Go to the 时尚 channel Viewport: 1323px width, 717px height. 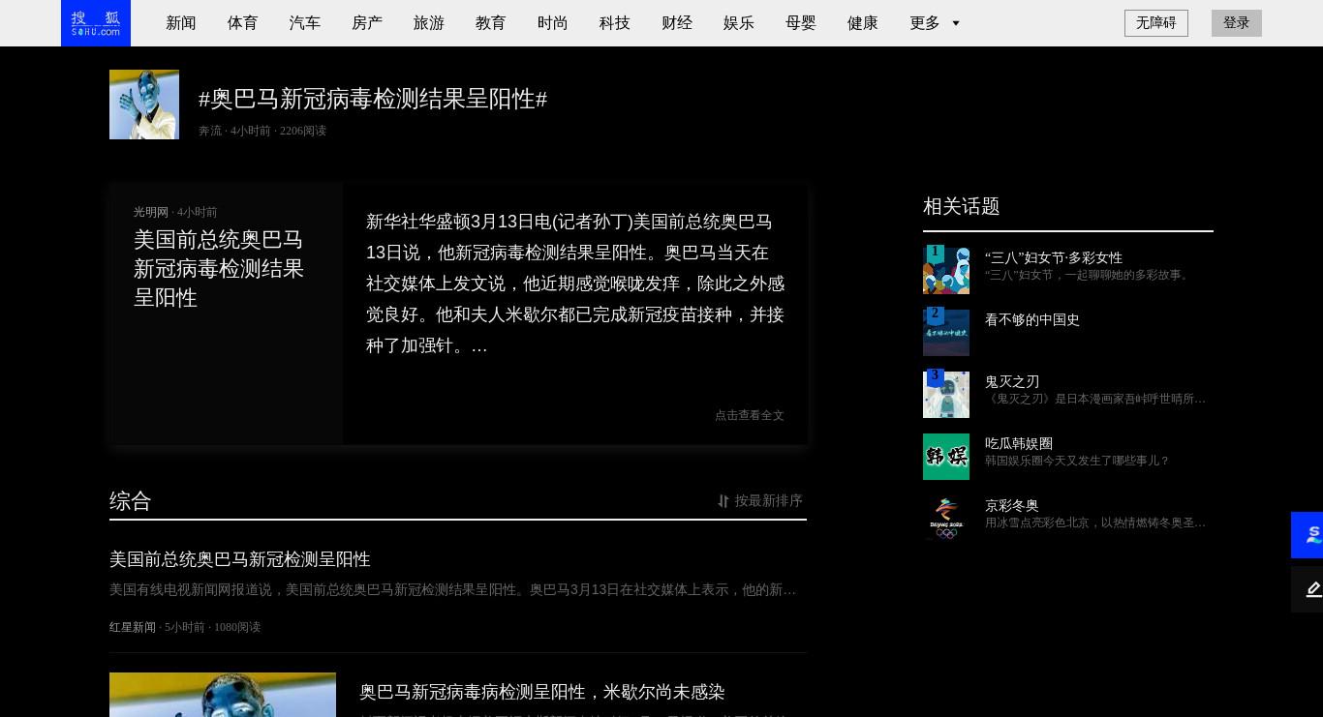[553, 23]
